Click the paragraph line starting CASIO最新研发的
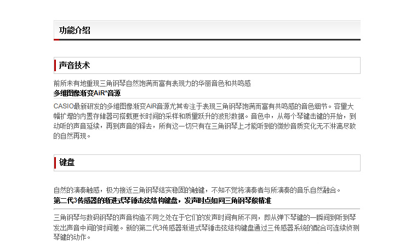Viewport: 411px width, 248px height. [204, 106]
